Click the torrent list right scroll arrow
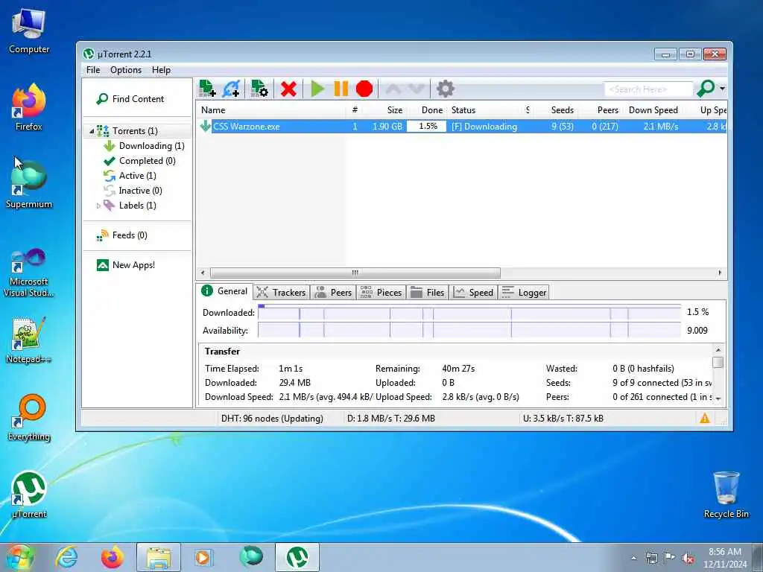Viewport: 763px width, 572px height. click(x=721, y=273)
